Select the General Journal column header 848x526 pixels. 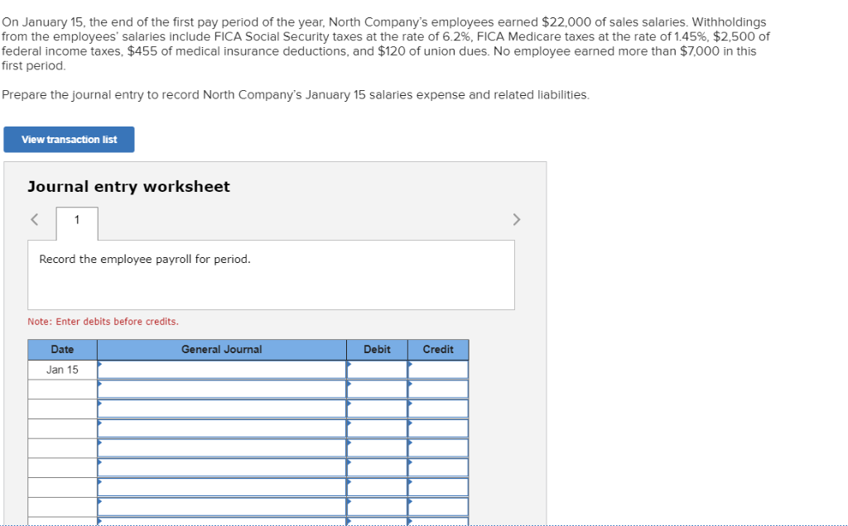point(222,349)
